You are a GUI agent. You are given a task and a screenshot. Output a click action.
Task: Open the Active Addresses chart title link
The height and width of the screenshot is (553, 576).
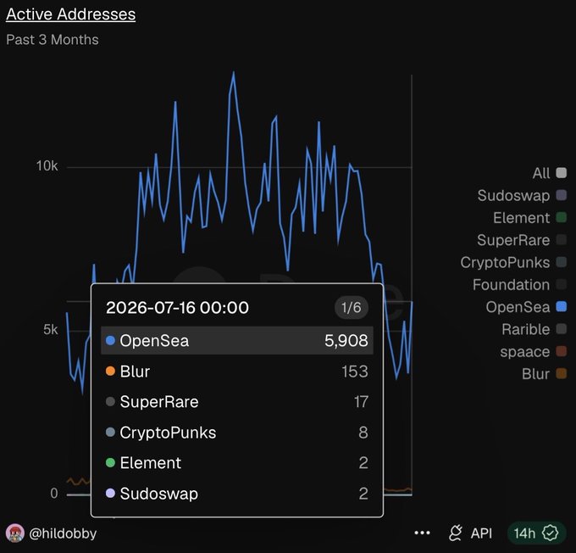point(71,14)
